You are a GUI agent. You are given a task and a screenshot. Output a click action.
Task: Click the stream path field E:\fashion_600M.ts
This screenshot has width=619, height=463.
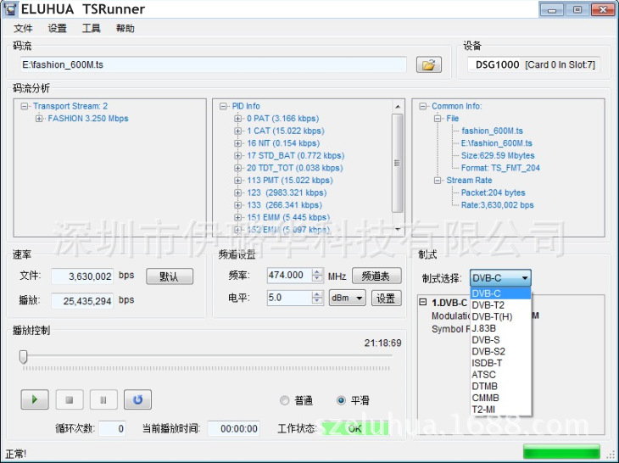(x=214, y=64)
